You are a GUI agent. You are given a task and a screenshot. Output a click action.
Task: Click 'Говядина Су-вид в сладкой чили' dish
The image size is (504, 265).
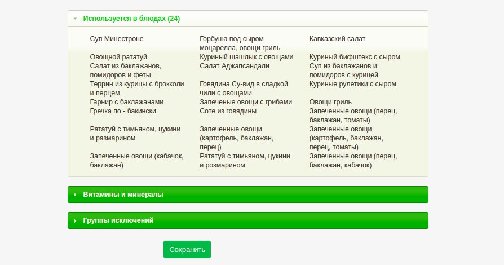click(x=244, y=89)
